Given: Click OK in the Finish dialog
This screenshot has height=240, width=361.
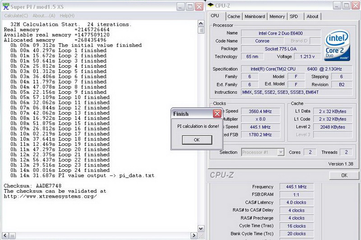Looking at the screenshot, I should tap(197, 140).
